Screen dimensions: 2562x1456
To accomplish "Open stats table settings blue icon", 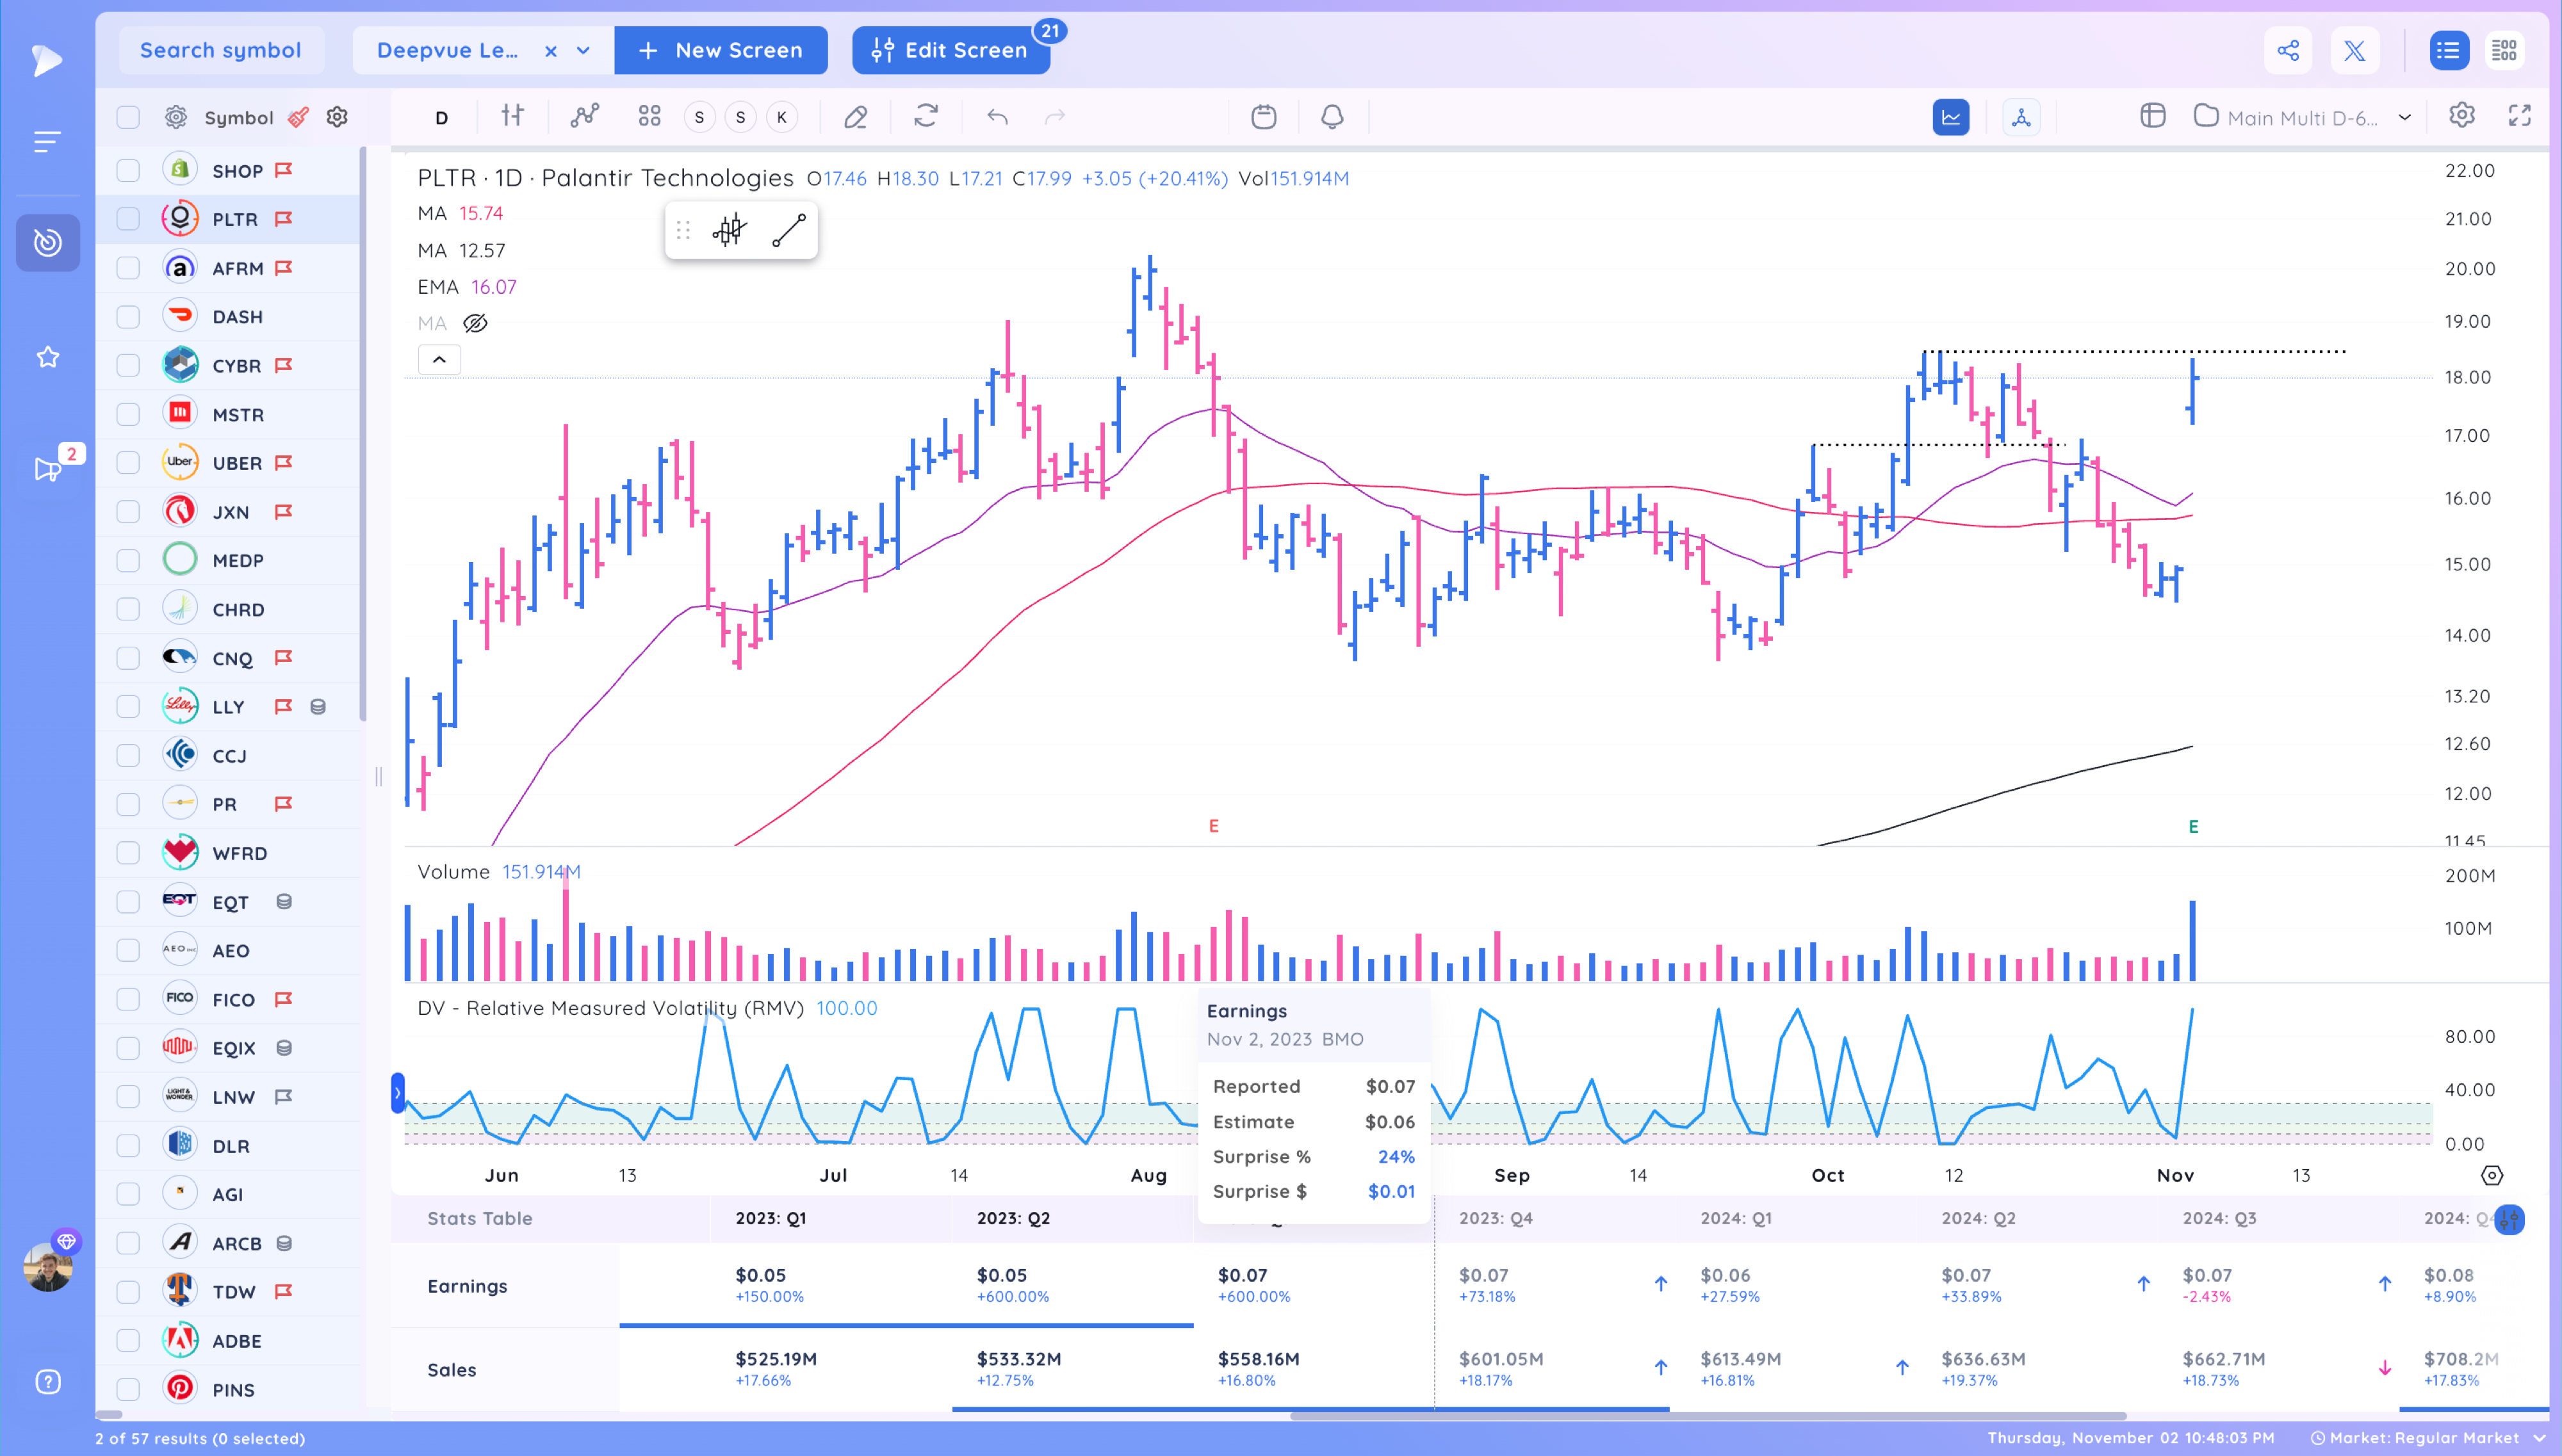I will click(2509, 1219).
